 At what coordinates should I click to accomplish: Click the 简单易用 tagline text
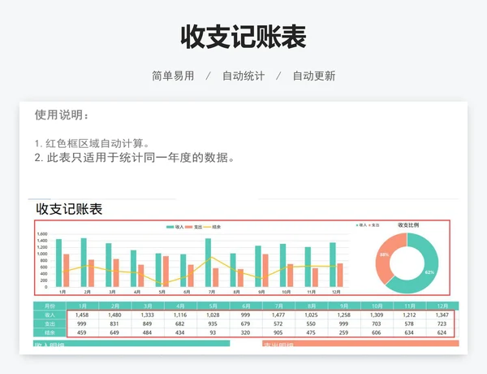(173, 76)
